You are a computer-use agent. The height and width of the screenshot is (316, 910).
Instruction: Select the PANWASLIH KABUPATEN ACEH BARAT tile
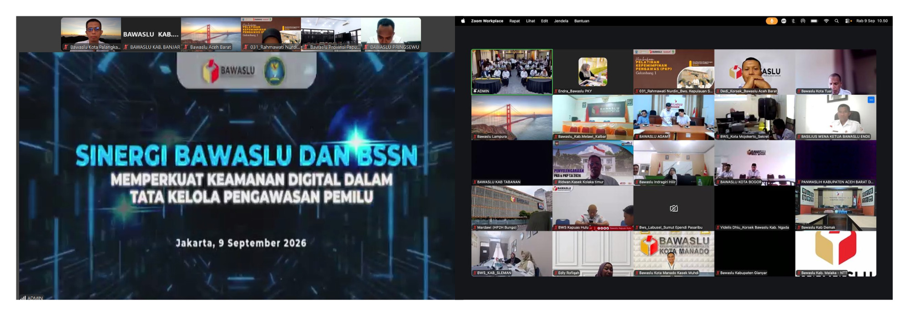pos(836,163)
